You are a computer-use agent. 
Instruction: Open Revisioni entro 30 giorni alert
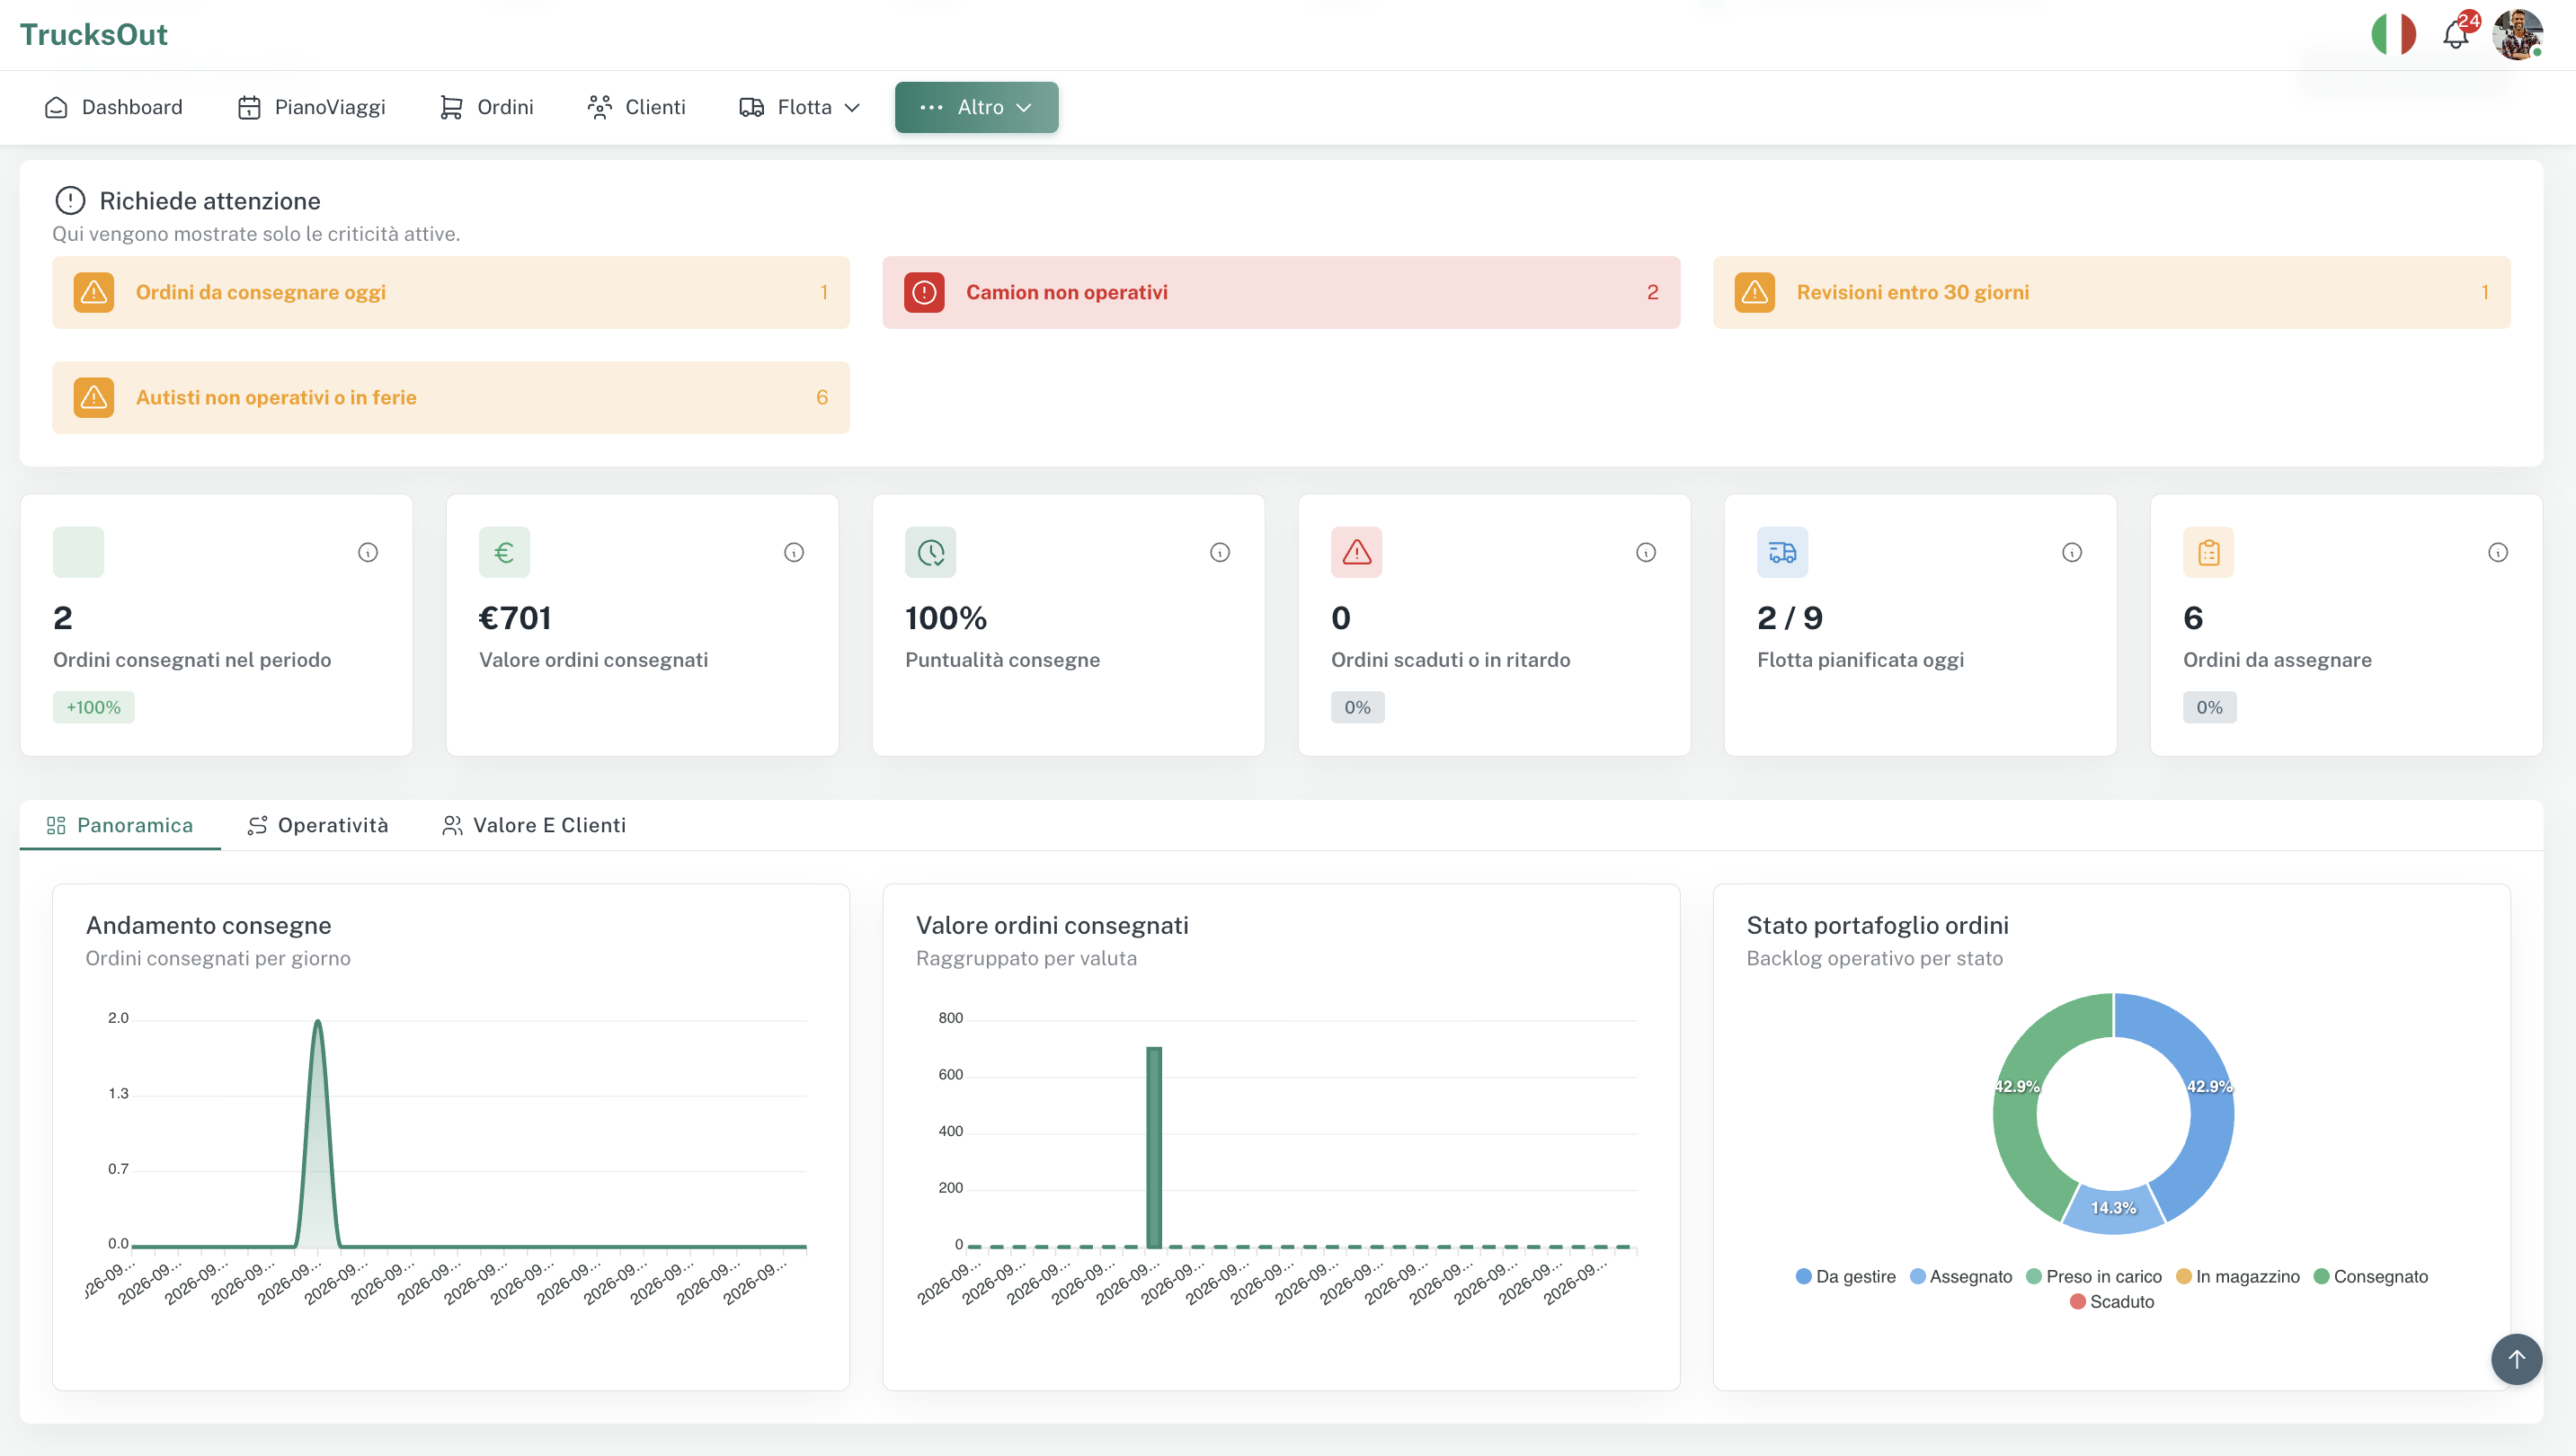coord(2111,292)
